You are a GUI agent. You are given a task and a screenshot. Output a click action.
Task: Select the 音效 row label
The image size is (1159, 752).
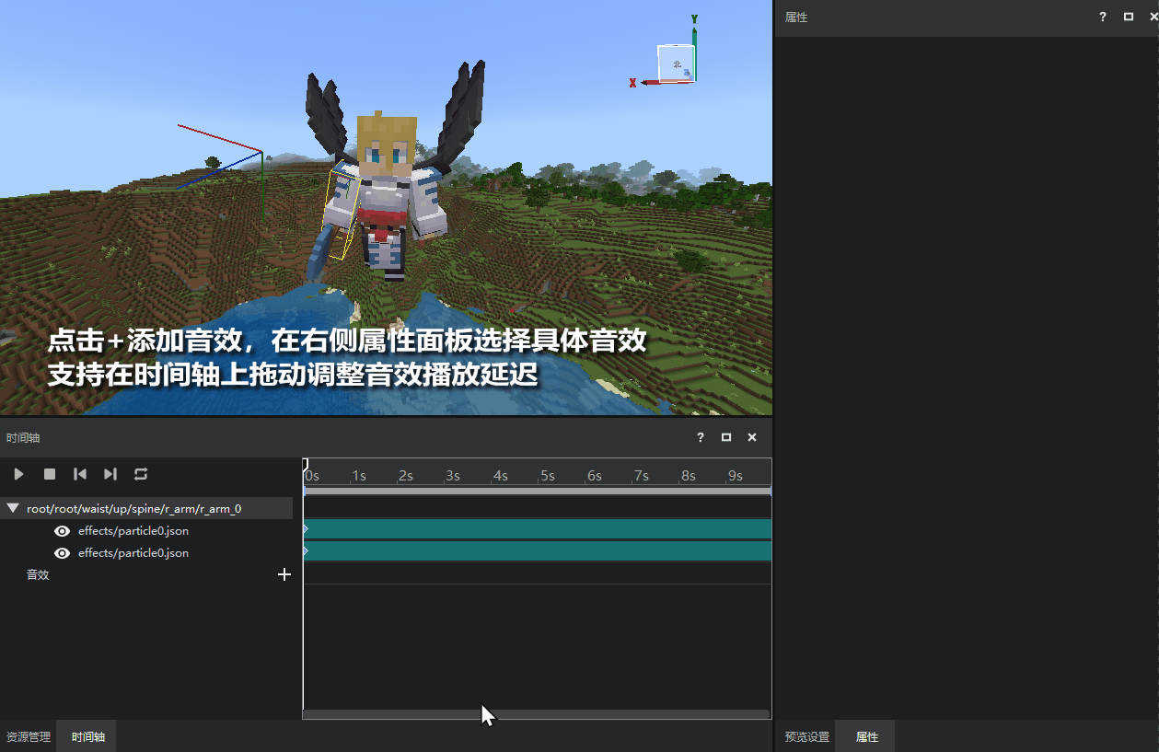pyautogui.click(x=38, y=574)
